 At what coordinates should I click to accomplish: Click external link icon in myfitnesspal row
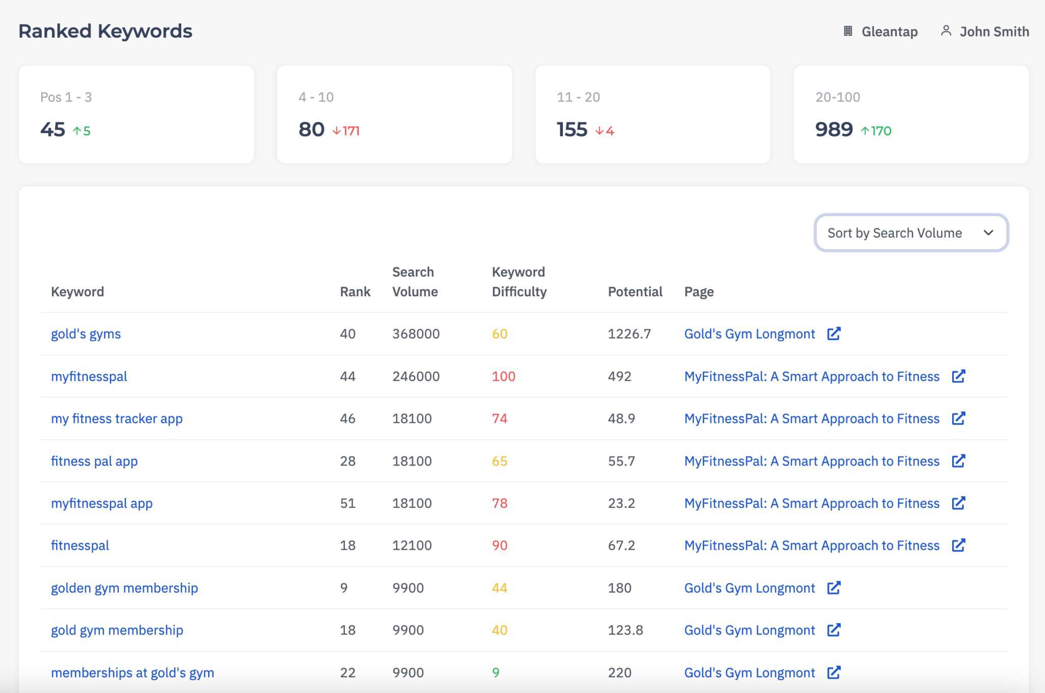(958, 376)
